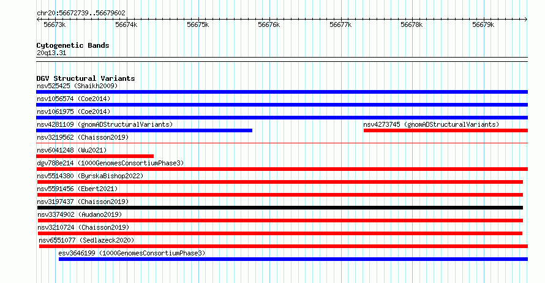Open nsv1061975 (Coe2014) variant label
Viewport: 545px width, 283px height.
pyautogui.click(x=73, y=111)
